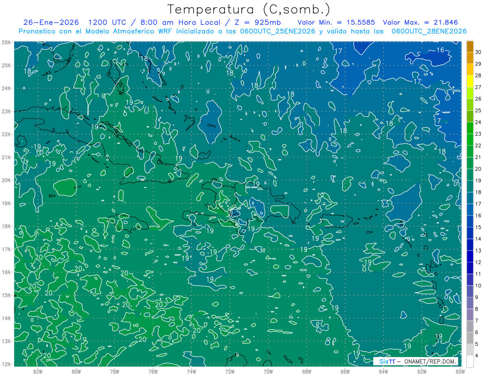Click the '80W' longitude axis label
489x377 pixels.
tap(76, 371)
